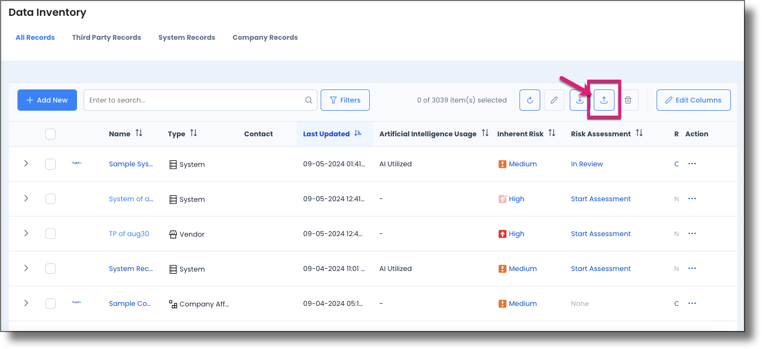Open the Company Records tab
This screenshot has height=349, width=762.
(265, 37)
